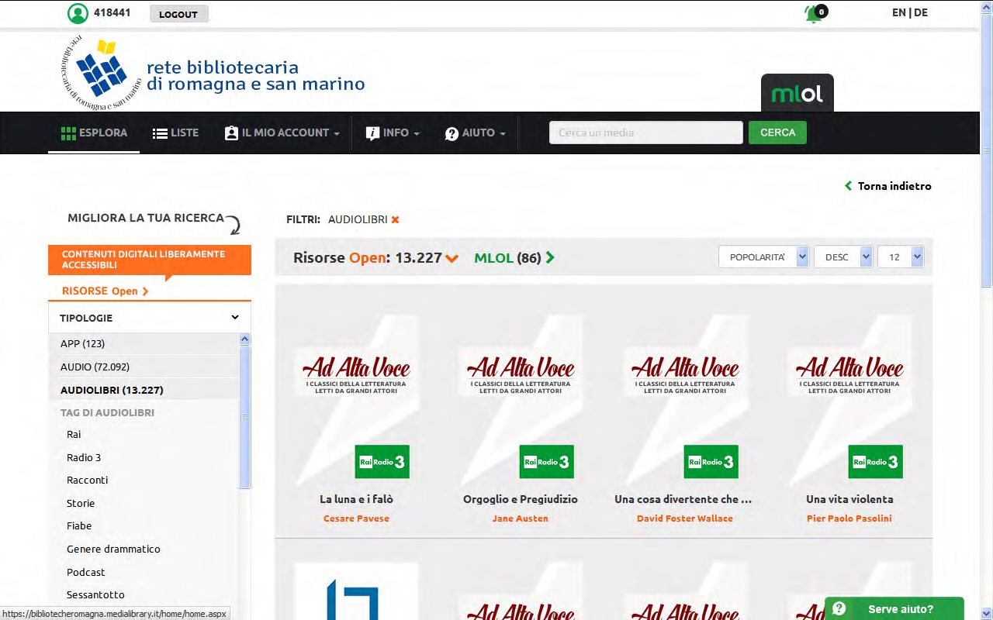The width and height of the screenshot is (993, 620).
Task: Open the MLOL logo badge
Action: [798, 94]
